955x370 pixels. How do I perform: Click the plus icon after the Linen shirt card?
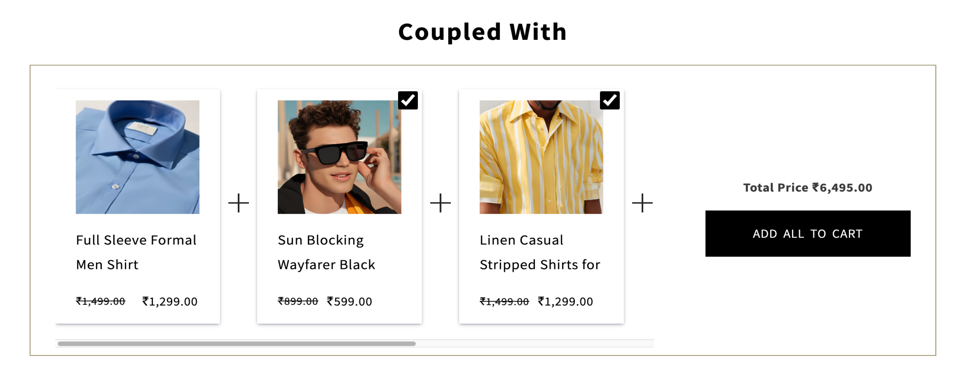(x=642, y=203)
